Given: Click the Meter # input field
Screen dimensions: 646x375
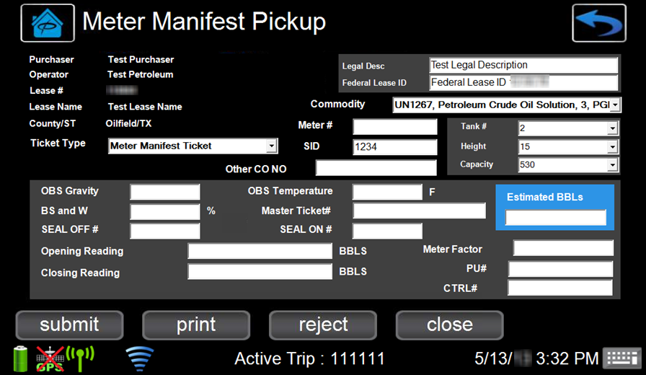Looking at the screenshot, I should [x=394, y=127].
